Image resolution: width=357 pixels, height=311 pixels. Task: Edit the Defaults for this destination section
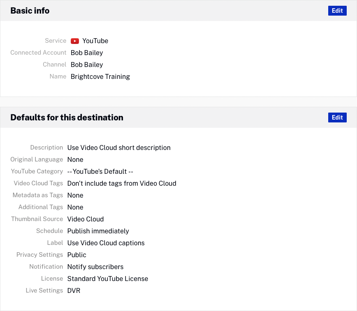[337, 117]
